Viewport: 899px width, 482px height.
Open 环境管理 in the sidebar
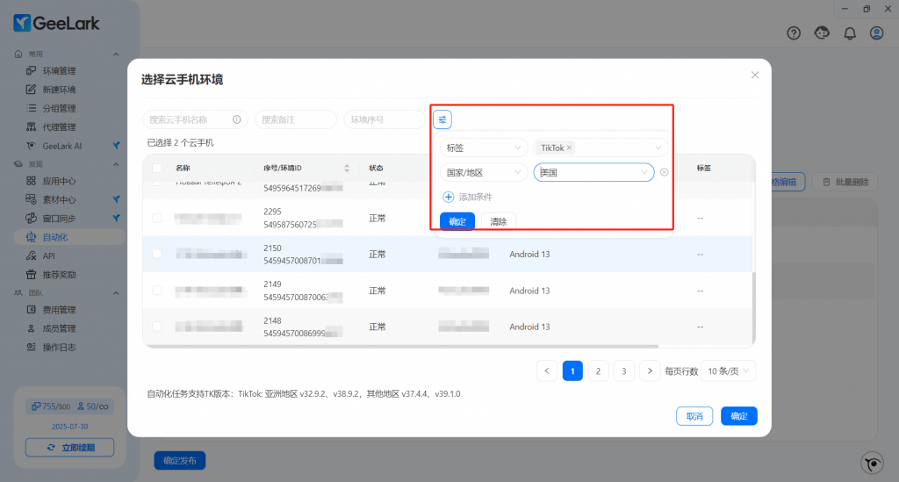[x=60, y=71]
